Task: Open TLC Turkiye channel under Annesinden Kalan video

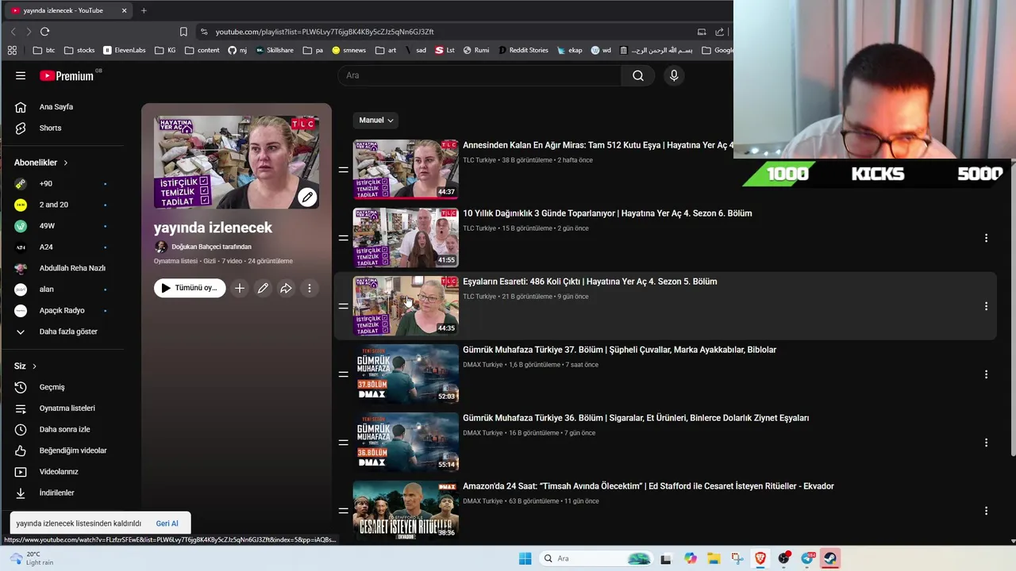Action: coord(479,160)
